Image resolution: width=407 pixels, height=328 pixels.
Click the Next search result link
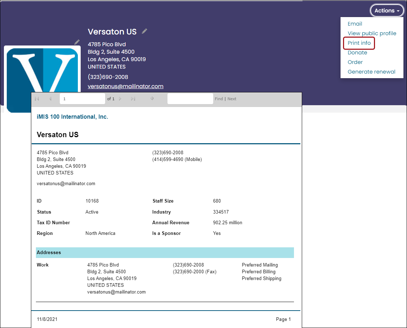pyautogui.click(x=232, y=99)
